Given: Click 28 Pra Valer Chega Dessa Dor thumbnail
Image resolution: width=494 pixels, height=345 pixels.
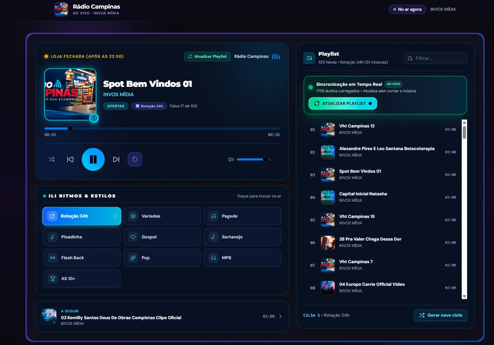Looking at the screenshot, I should (x=328, y=242).
